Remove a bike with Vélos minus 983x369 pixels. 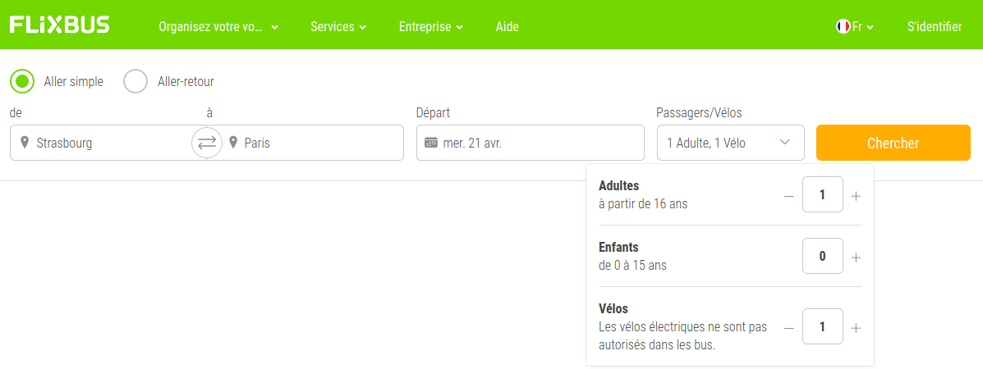point(788,328)
